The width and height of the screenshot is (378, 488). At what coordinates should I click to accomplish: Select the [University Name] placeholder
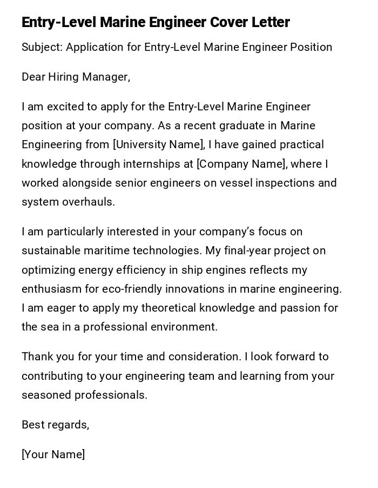tap(158, 144)
